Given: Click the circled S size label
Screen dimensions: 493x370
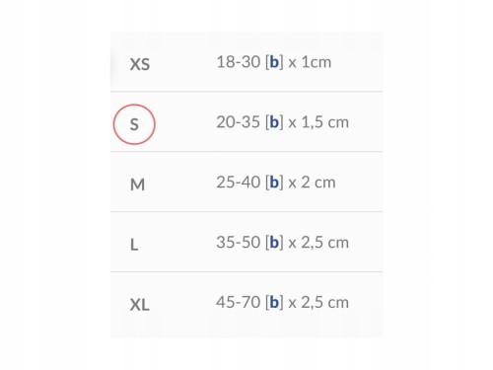Looking at the screenshot, I should [x=134, y=124].
